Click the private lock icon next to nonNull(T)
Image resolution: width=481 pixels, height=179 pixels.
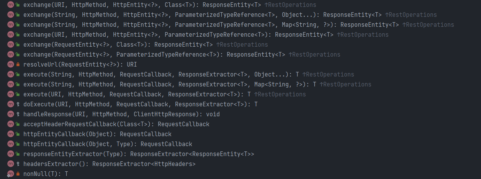click(18, 174)
